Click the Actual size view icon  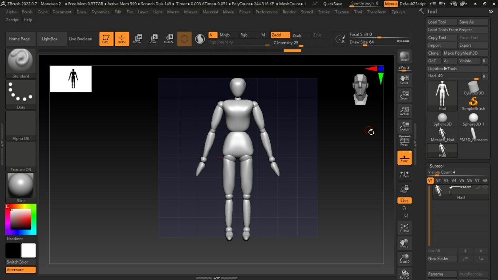click(404, 111)
